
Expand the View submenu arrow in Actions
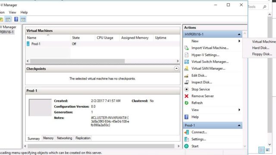pyautogui.click(x=239, y=110)
